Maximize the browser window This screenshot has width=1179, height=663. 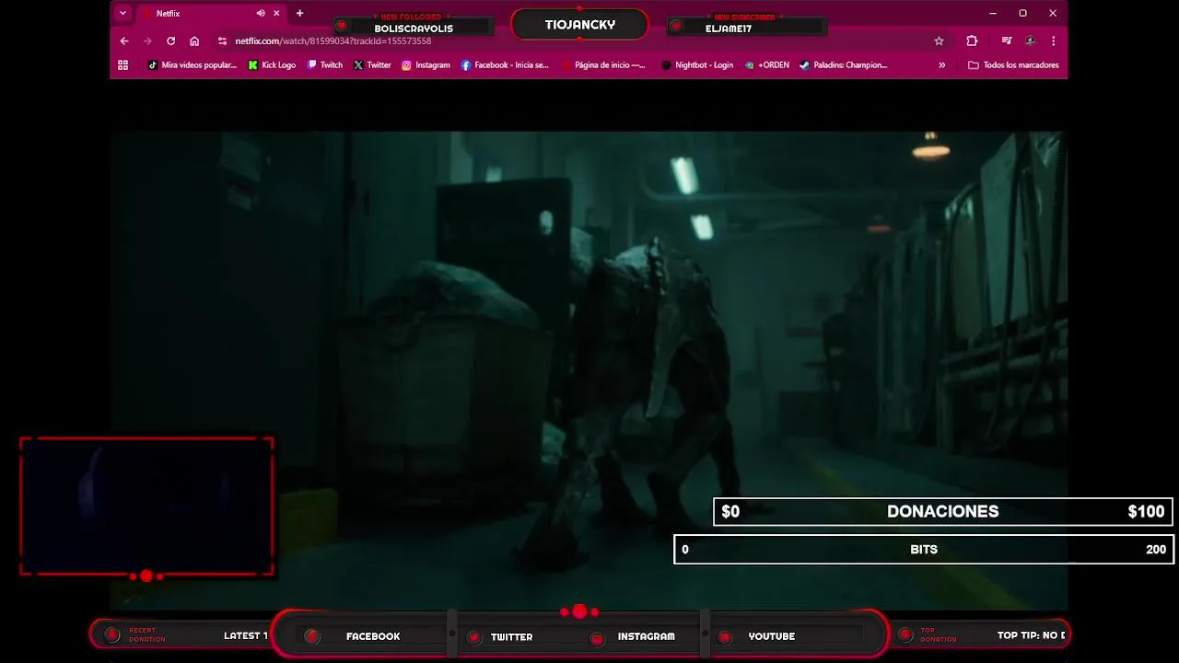[x=1022, y=14]
